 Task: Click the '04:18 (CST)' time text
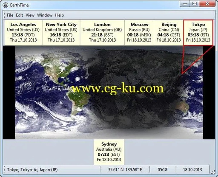(x=169, y=35)
